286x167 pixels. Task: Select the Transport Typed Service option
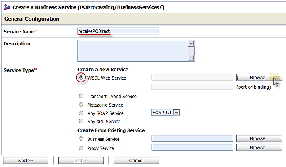coord(81,96)
